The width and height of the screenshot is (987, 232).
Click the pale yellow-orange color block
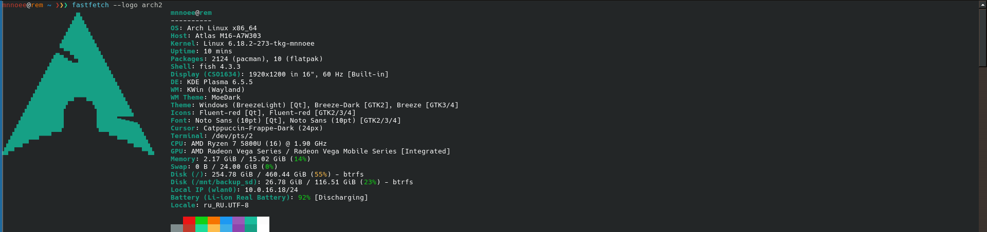pos(213,228)
